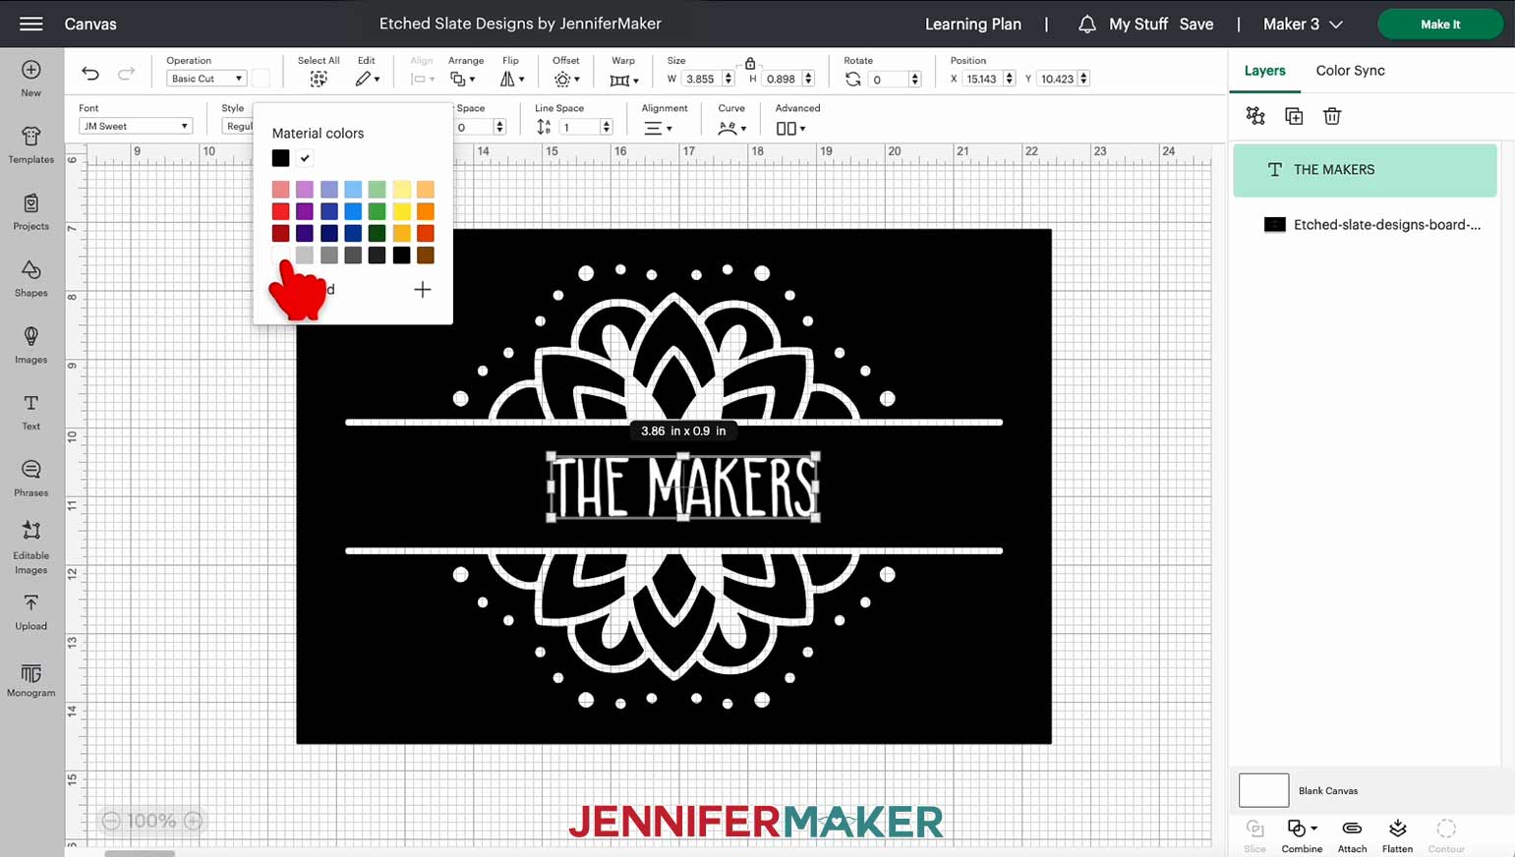The height and width of the screenshot is (857, 1515).
Task: Open the Curve dropdown
Action: (731, 128)
